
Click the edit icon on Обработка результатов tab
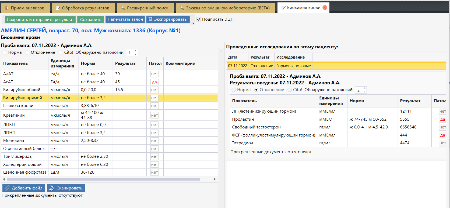pos(58,8)
